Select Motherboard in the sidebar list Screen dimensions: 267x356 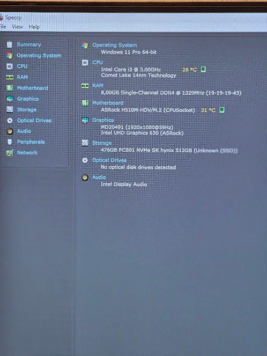point(32,88)
